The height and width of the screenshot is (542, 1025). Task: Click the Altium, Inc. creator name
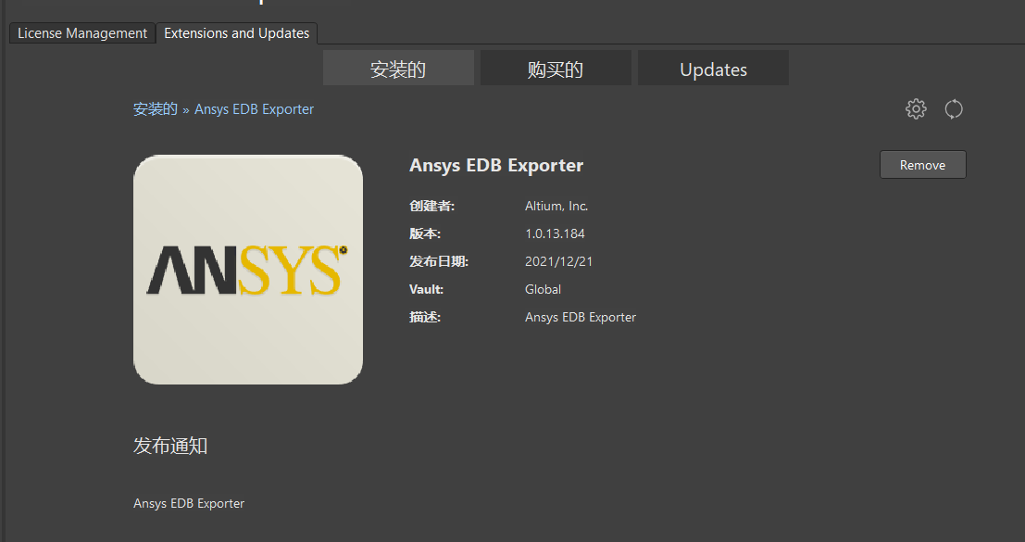[x=556, y=206]
